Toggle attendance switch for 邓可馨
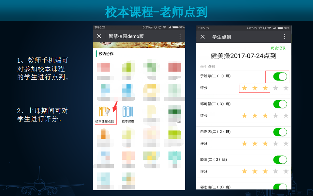 [x=280, y=104]
